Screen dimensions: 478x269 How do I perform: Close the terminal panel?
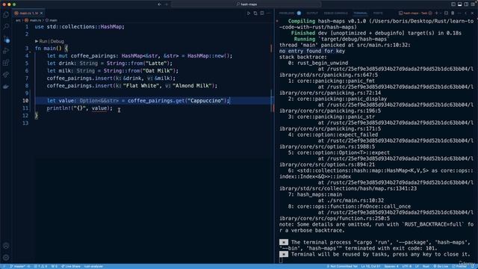(472, 13)
